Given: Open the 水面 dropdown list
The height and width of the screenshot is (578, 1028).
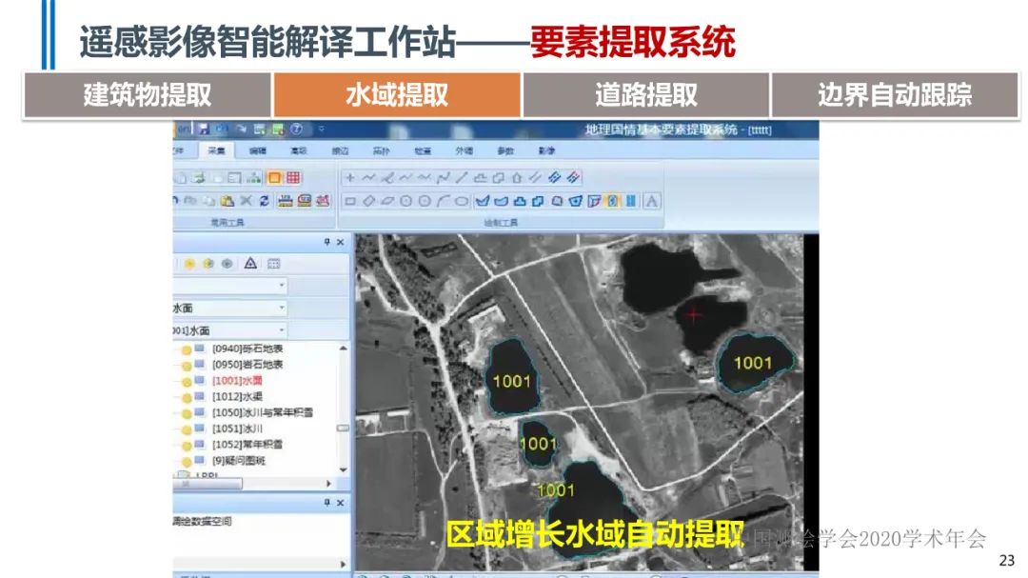Looking at the screenshot, I should click(x=282, y=309).
